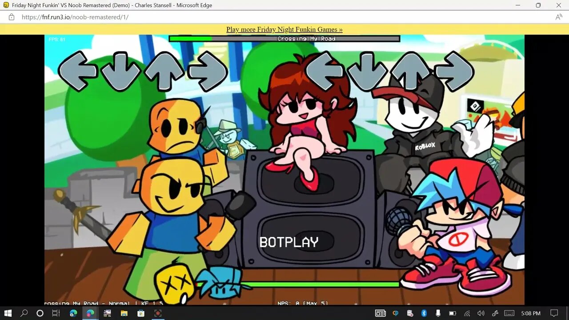Open the volume tray icon

tap(481, 313)
